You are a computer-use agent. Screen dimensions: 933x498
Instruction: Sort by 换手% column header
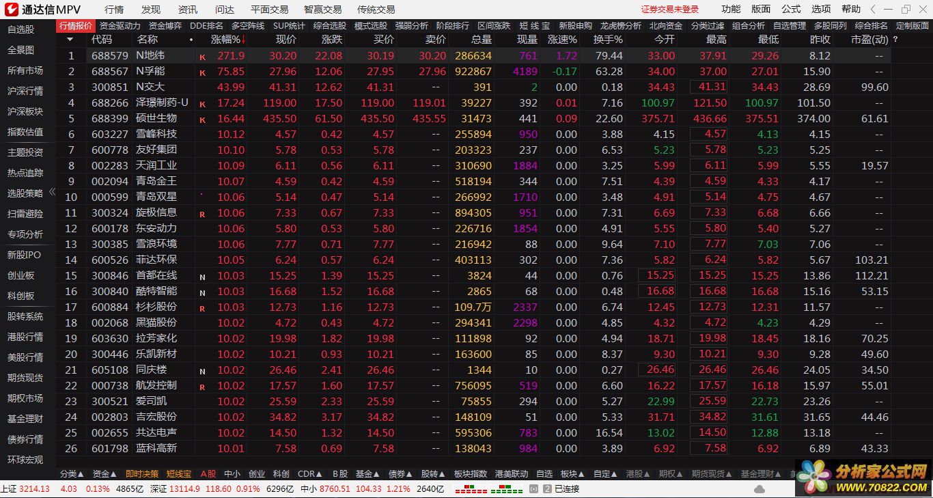608,40
